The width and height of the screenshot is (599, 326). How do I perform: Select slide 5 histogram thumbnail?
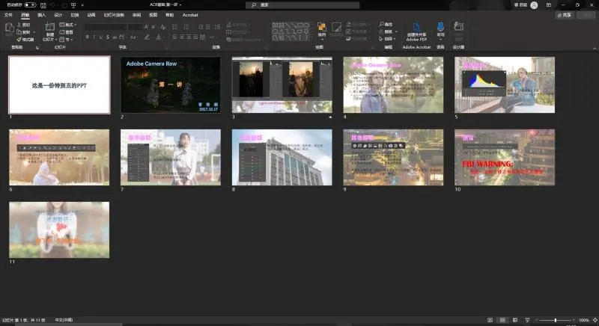505,84
